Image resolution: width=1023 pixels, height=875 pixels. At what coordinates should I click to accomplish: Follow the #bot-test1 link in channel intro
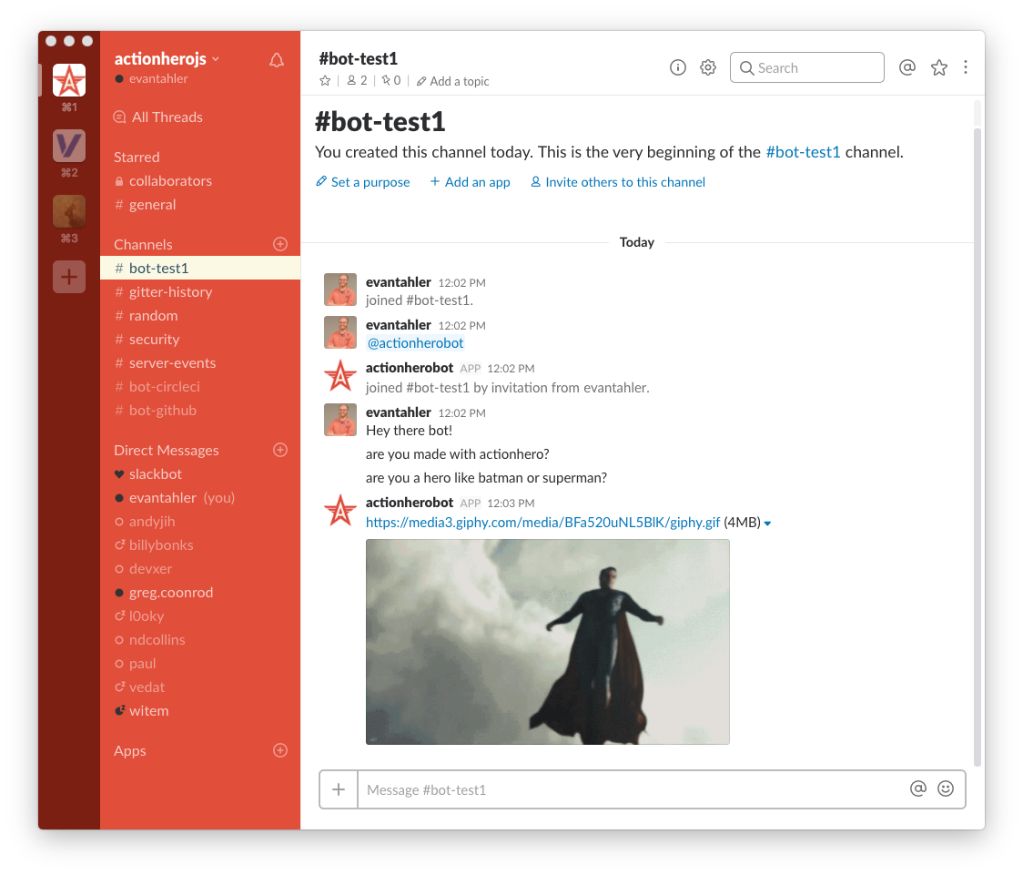point(803,153)
